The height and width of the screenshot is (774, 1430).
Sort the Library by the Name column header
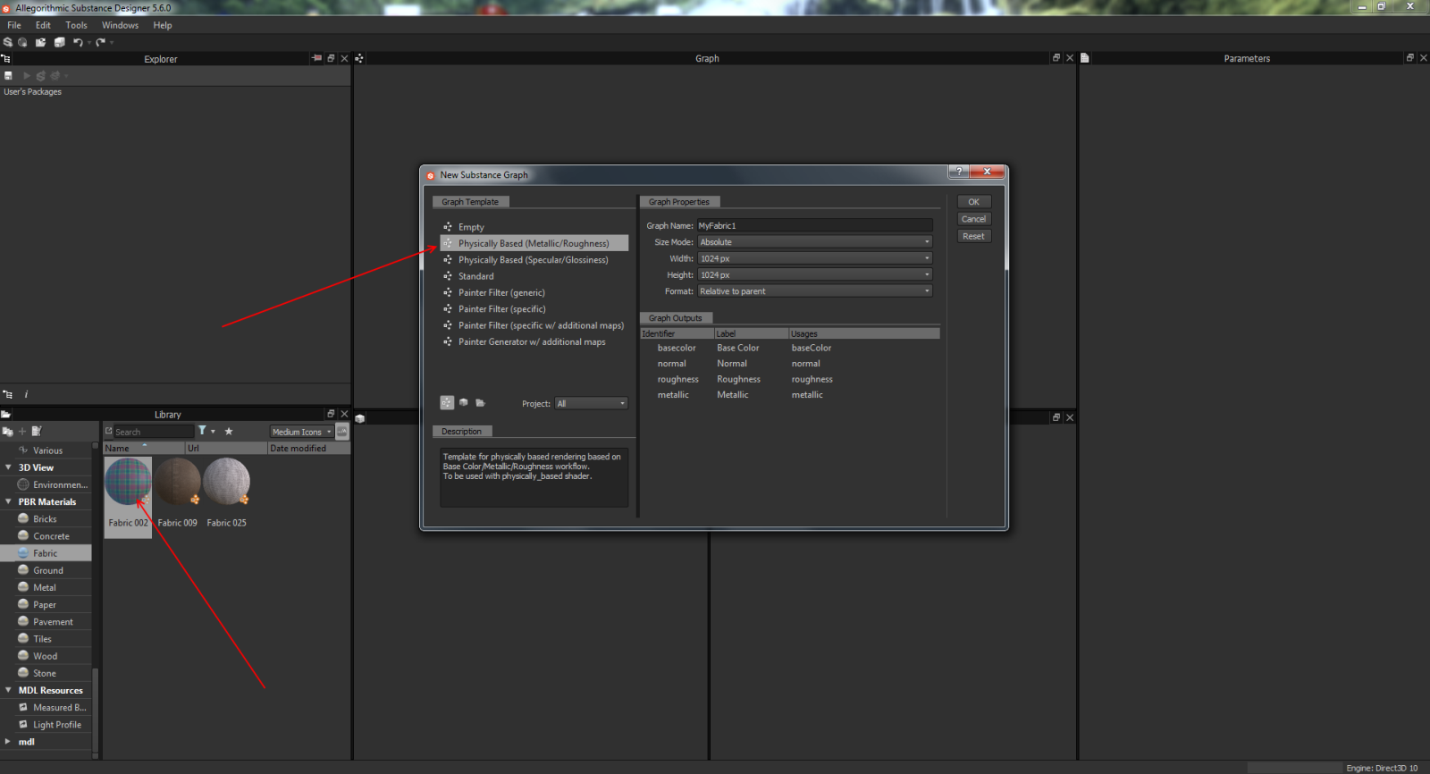[x=144, y=449]
